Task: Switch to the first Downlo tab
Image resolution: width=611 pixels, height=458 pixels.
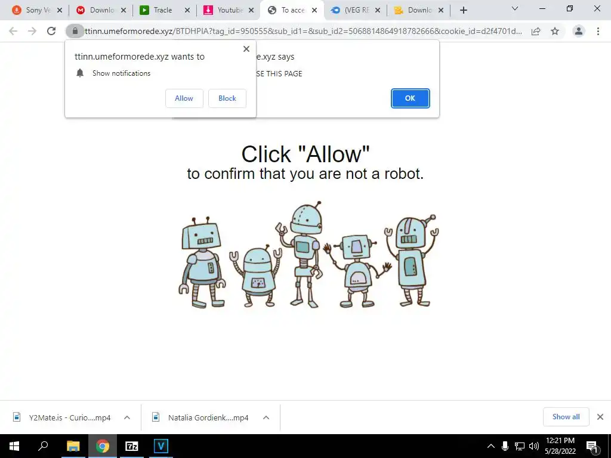Action: tap(101, 10)
